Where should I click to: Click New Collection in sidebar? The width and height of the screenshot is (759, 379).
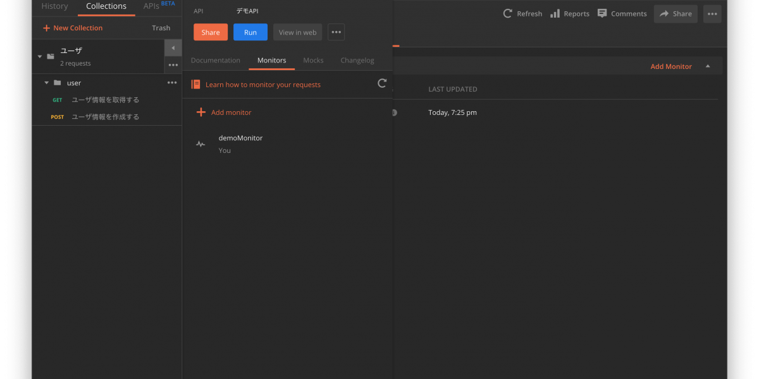73,28
